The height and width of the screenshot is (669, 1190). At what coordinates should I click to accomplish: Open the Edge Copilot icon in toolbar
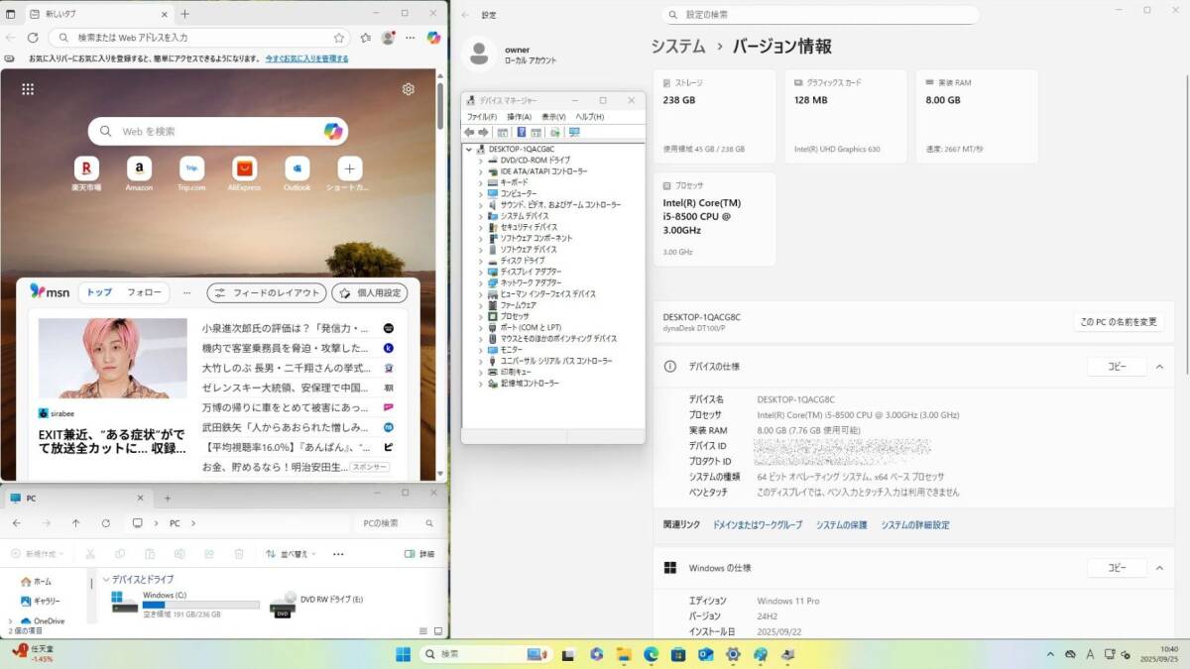[x=433, y=38]
